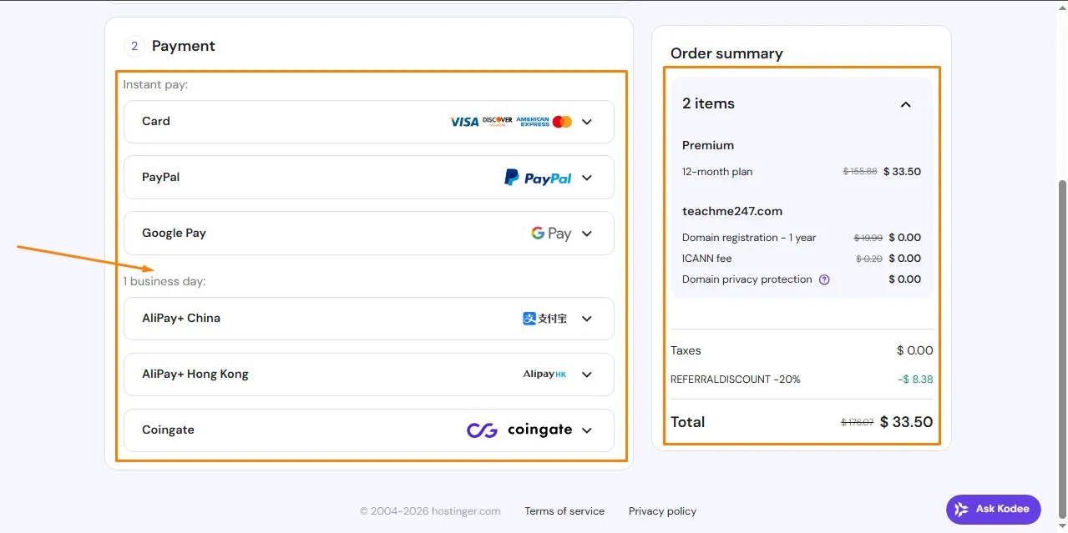
Task: Click the teachme247.com domain heading
Action: pos(732,210)
